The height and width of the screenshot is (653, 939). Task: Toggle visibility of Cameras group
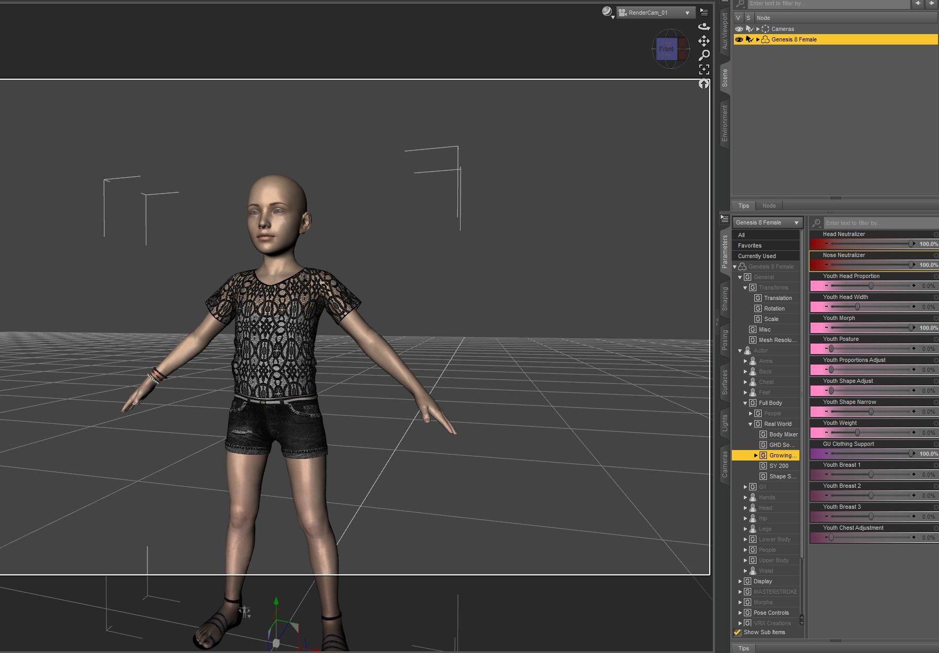739,29
